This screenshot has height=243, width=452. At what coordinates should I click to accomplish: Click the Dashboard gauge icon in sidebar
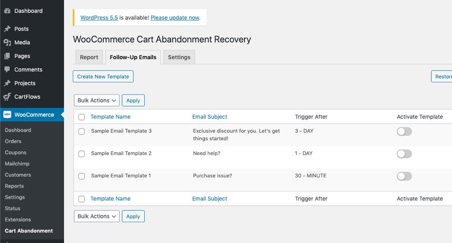point(7,11)
